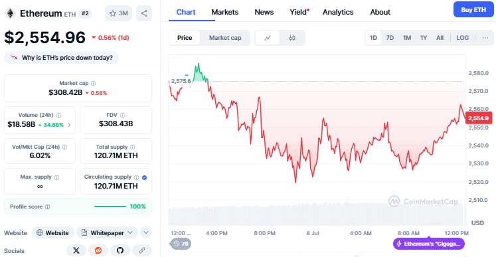This screenshot has height=257, width=496.
Task: Switch to the Markets tab
Action: click(x=225, y=12)
